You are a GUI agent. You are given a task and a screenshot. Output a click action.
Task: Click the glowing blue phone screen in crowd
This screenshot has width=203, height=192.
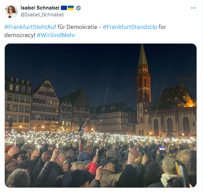pyautogui.click(x=162, y=148)
